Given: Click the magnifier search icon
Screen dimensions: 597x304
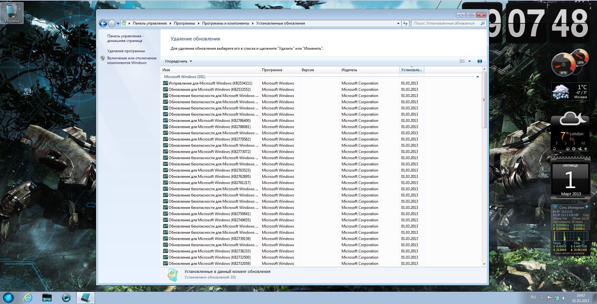Looking at the screenshot, I should (483, 23).
